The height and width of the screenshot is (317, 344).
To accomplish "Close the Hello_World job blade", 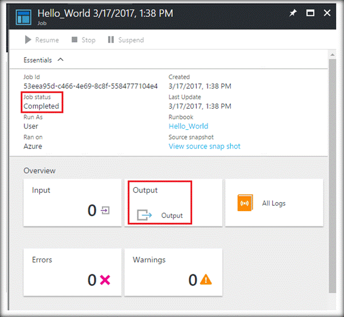I will [x=328, y=13].
